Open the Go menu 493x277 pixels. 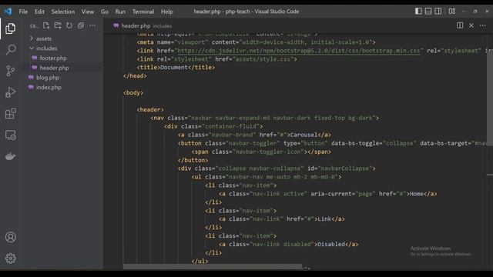105,12
